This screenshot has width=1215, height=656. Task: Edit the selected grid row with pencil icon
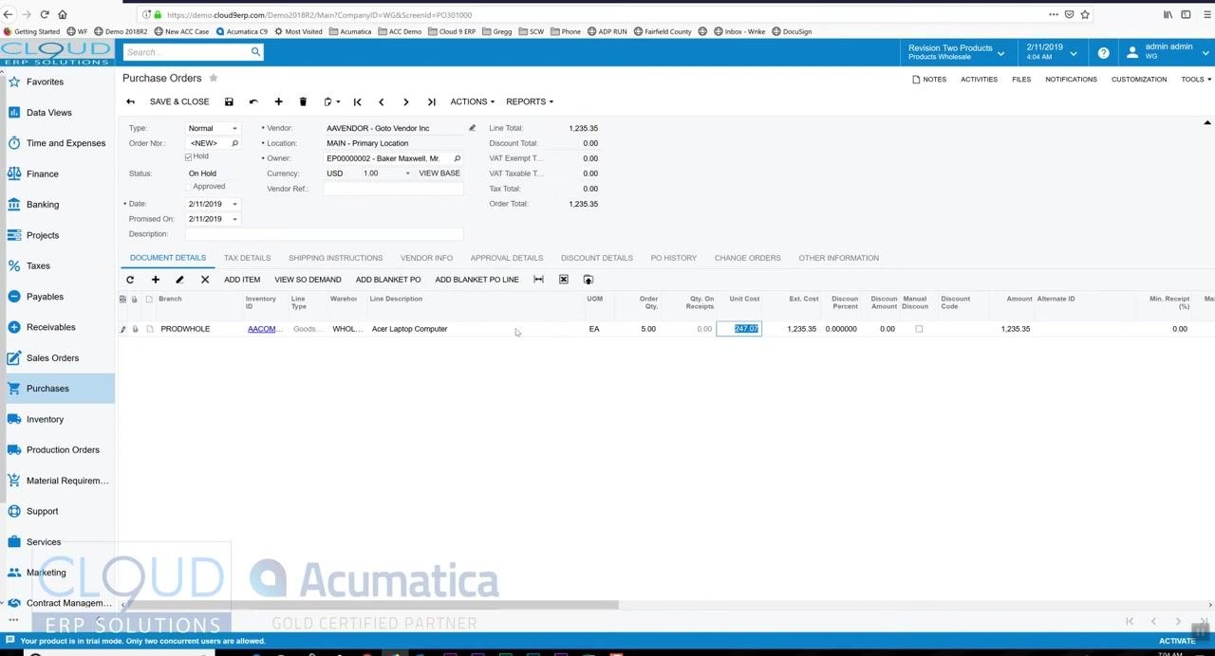(179, 280)
